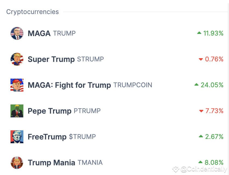Select the 2.67% gain figure
229x175 pixels.
coord(214,137)
